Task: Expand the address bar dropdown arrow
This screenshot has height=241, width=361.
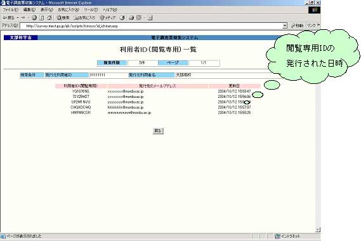Action: tap(285, 25)
